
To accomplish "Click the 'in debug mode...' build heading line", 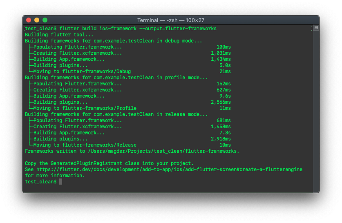I will click(114, 41).
